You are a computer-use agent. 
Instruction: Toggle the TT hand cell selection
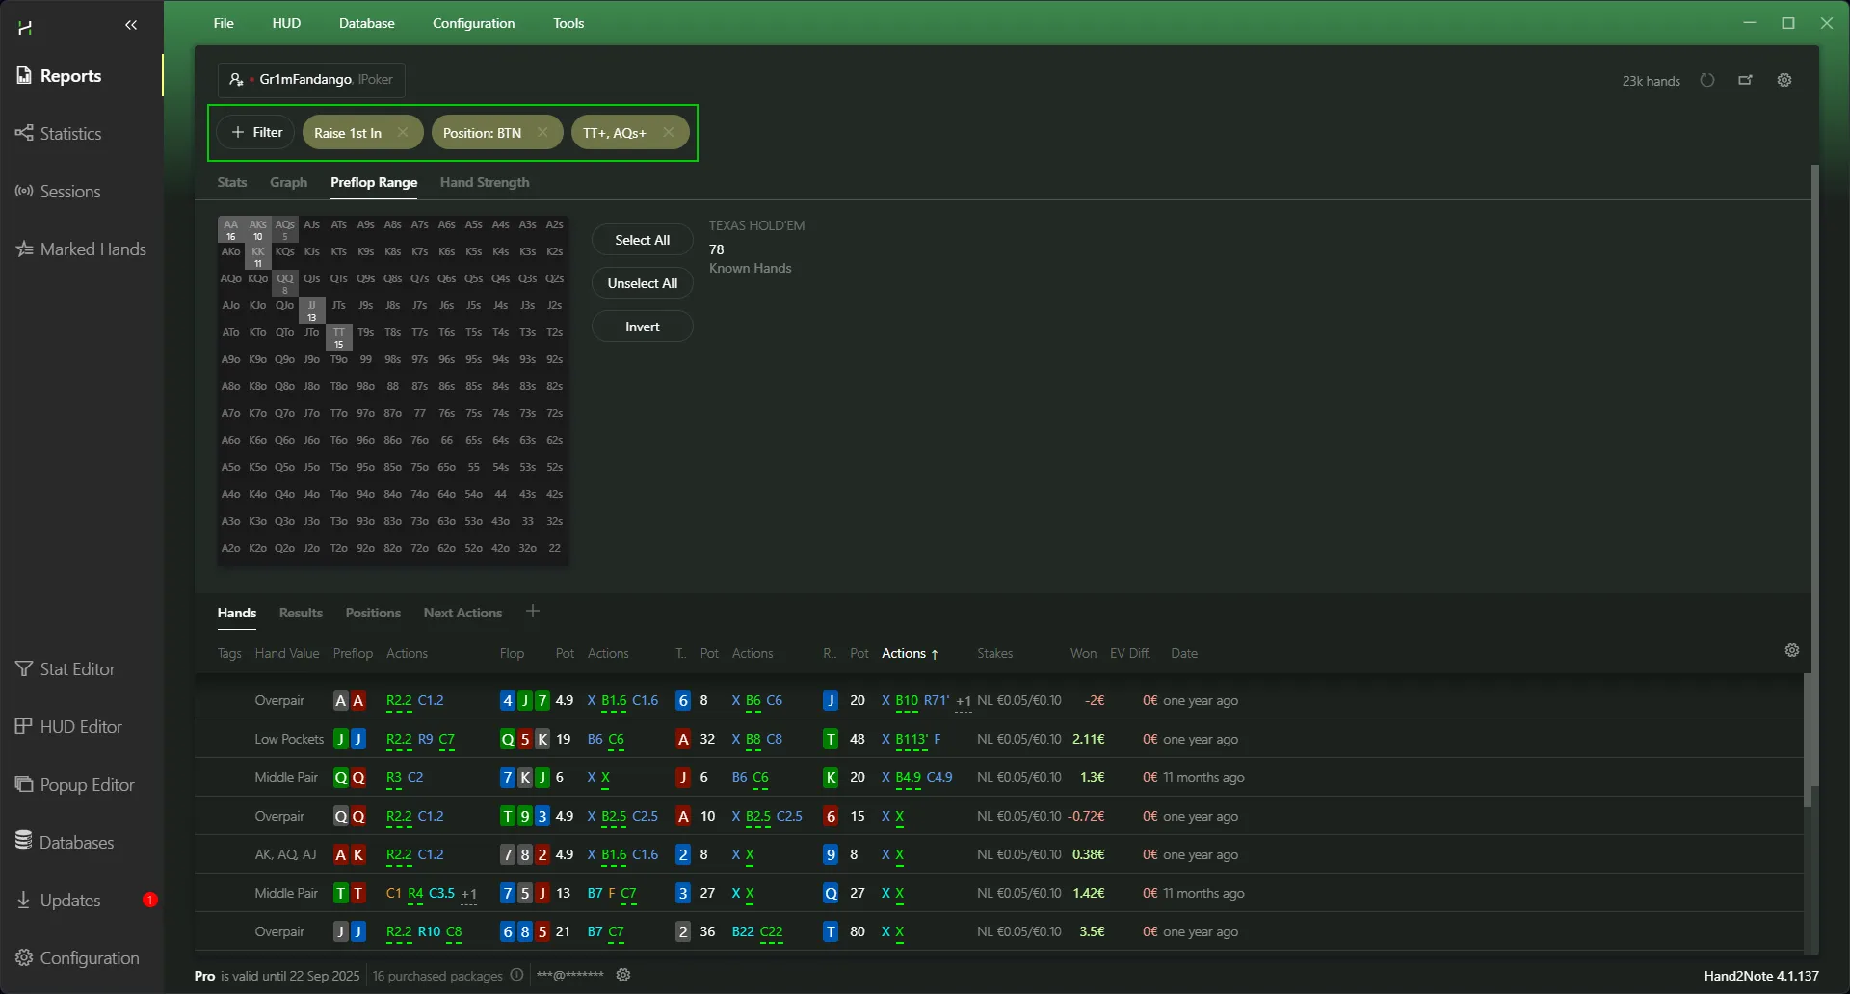click(x=339, y=337)
